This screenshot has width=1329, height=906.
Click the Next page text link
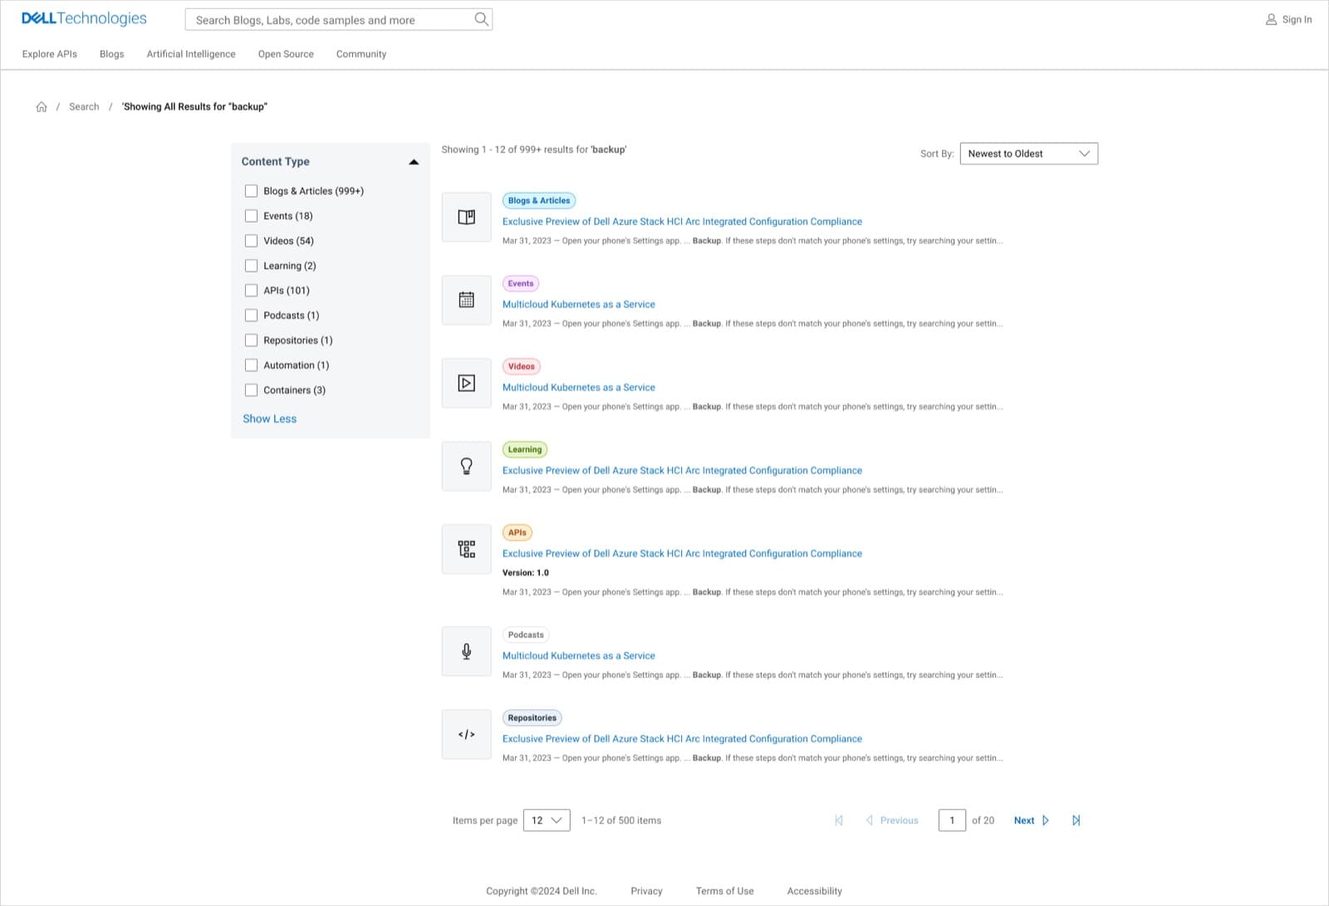tap(1024, 820)
